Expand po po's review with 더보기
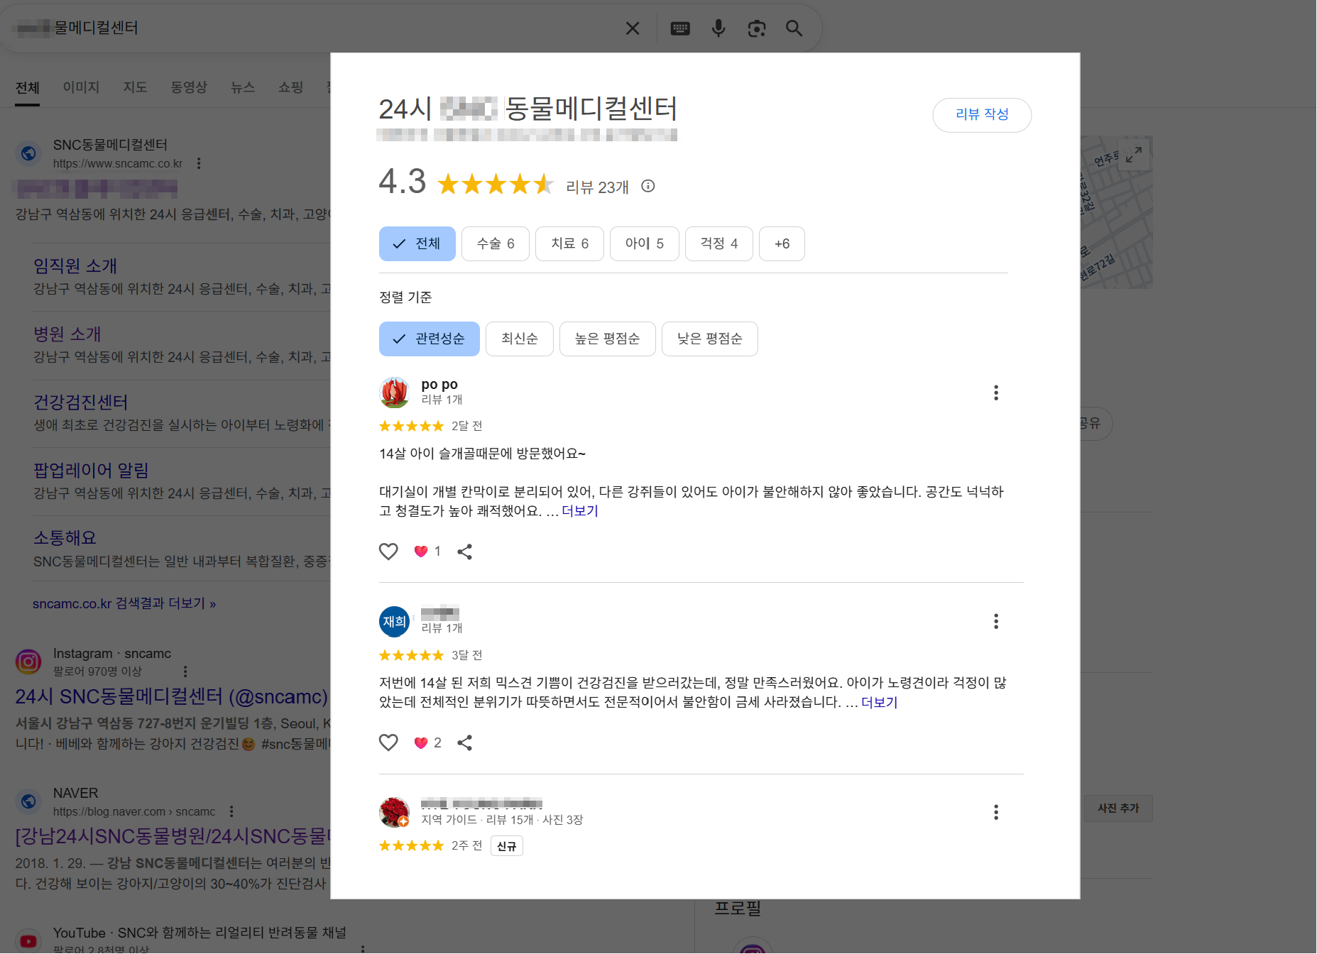 pos(579,511)
